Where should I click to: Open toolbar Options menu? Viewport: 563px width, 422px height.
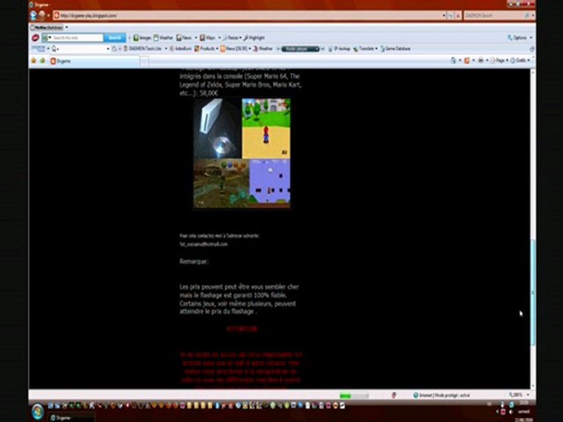point(520,38)
